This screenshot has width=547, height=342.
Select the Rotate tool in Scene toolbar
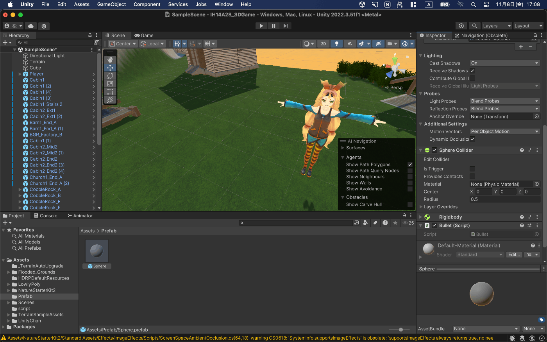[x=110, y=76]
